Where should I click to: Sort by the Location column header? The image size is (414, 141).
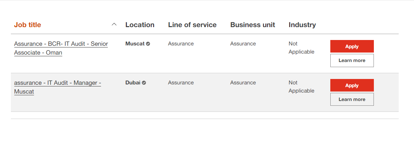point(140,25)
